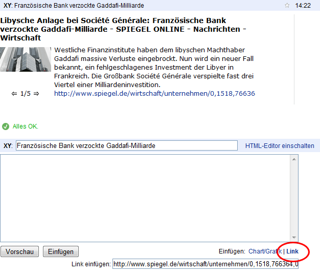Click the XY subject input field
The height and width of the screenshot is (275, 320).
tap(127, 145)
